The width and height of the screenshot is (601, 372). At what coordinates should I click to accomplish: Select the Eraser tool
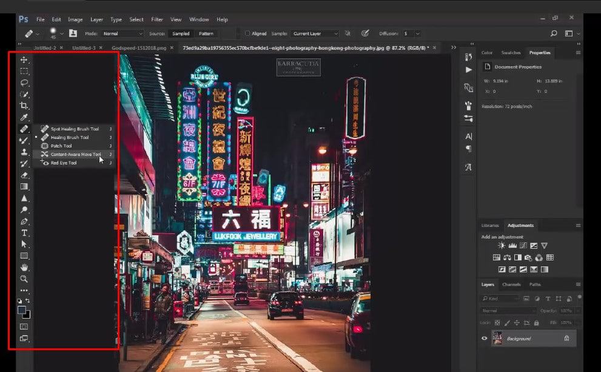[x=24, y=175]
